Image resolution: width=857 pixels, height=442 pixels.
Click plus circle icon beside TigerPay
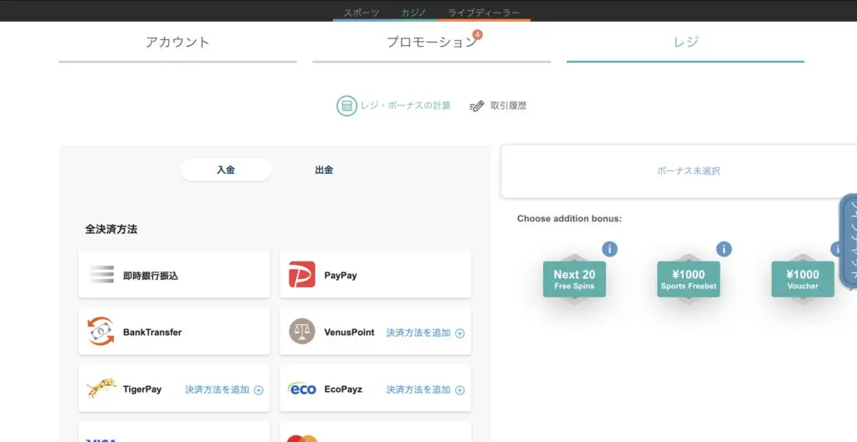tap(259, 390)
